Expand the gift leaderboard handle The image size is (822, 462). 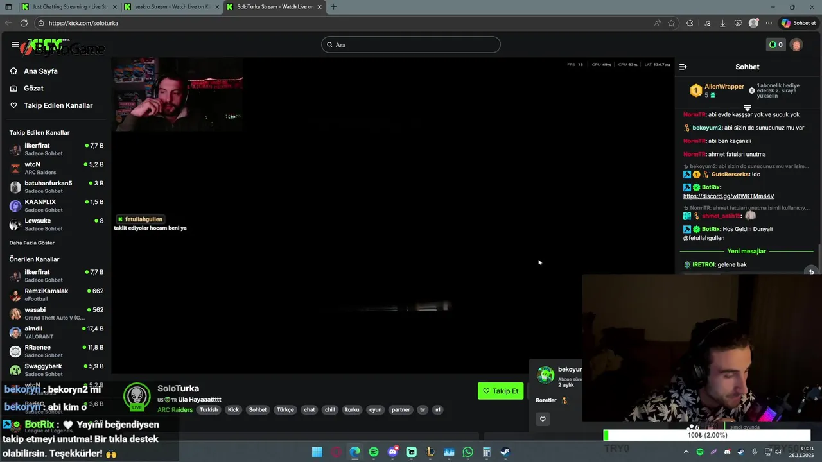click(x=748, y=108)
